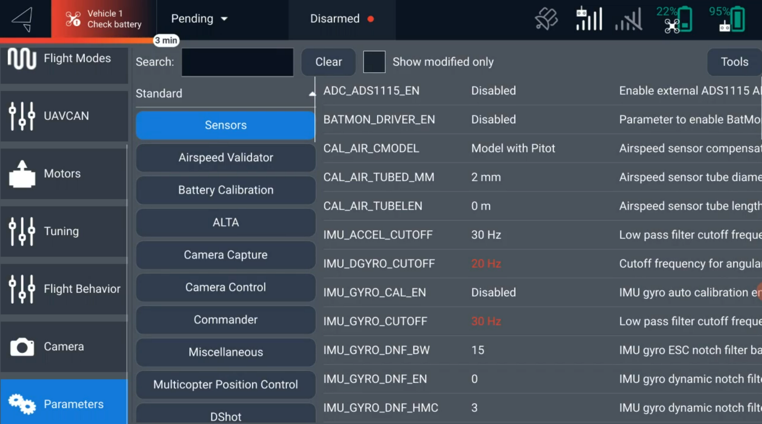Open the Tools menu

pos(734,62)
